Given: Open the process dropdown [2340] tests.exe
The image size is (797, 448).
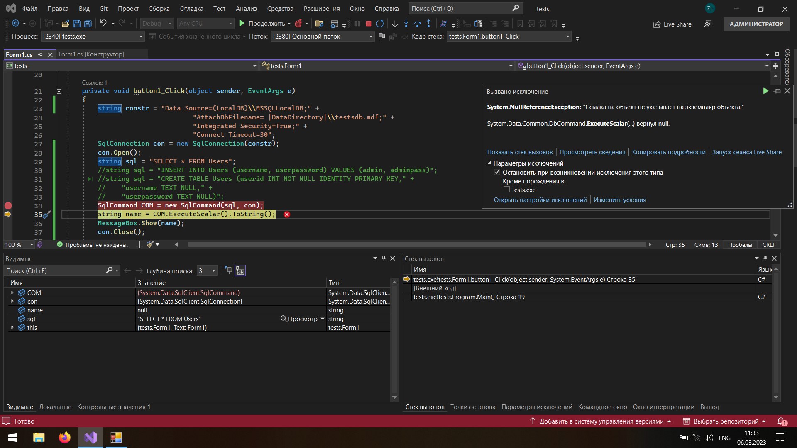Looking at the screenshot, I should click(93, 37).
